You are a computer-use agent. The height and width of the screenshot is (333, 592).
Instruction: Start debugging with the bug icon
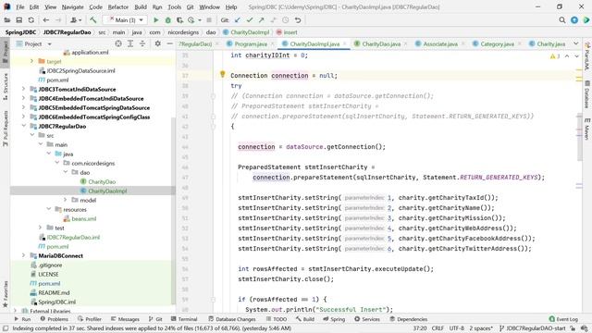click(168, 20)
